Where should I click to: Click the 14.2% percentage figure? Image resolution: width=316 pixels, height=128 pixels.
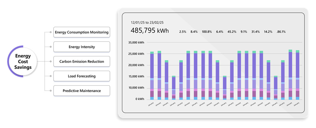268,32
